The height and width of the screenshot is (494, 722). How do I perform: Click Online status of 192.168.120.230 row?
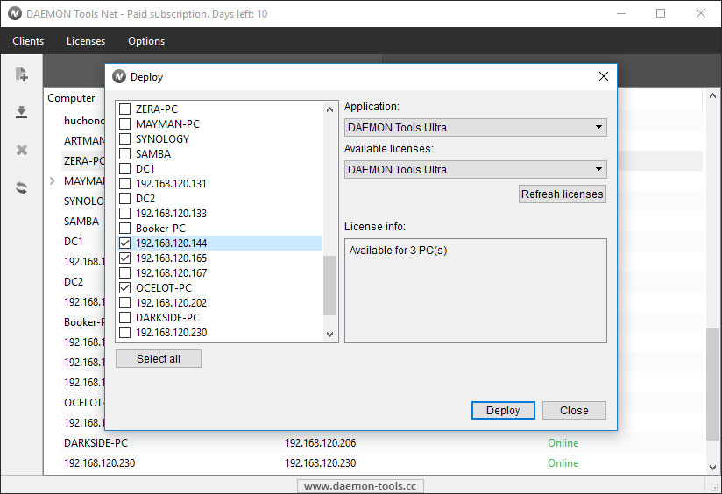[563, 463]
